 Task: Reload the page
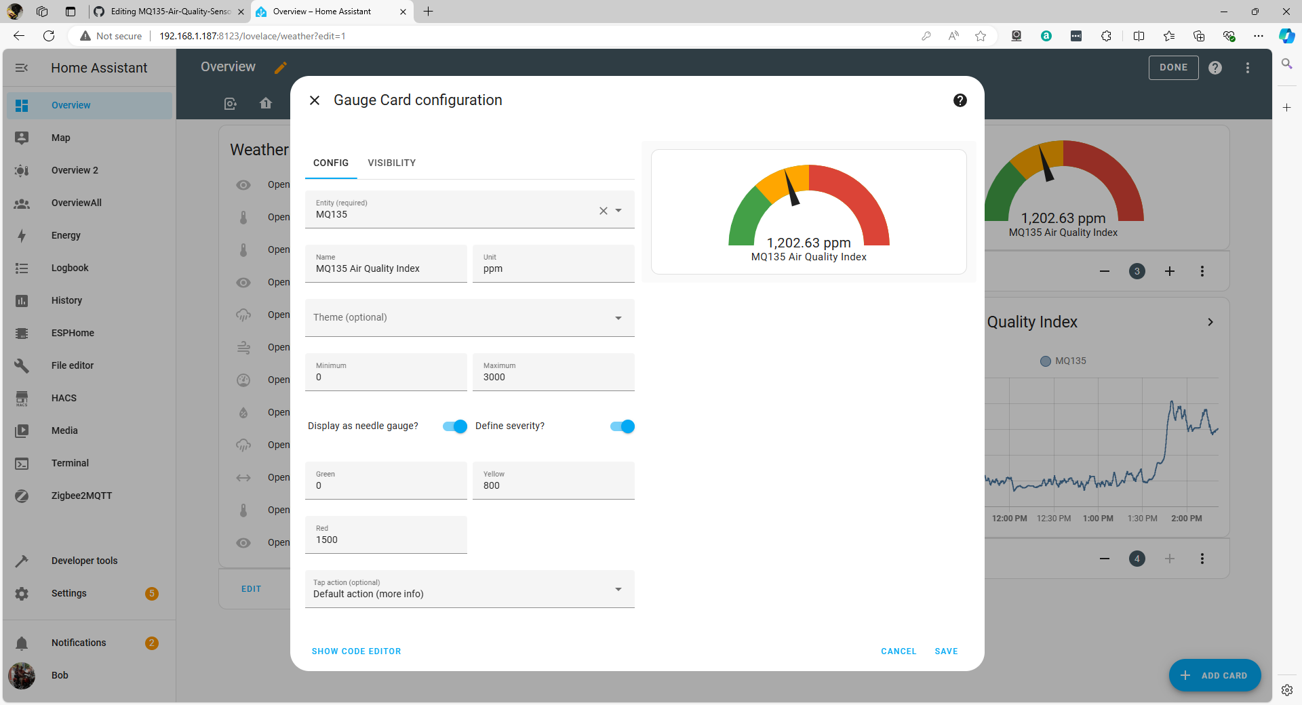[x=49, y=36]
